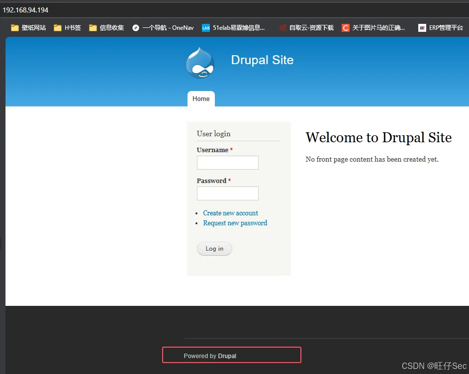Open the 一个导航 - OneNav bookmark

point(163,28)
